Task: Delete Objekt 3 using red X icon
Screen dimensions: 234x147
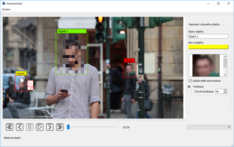Action: click(x=30, y=83)
